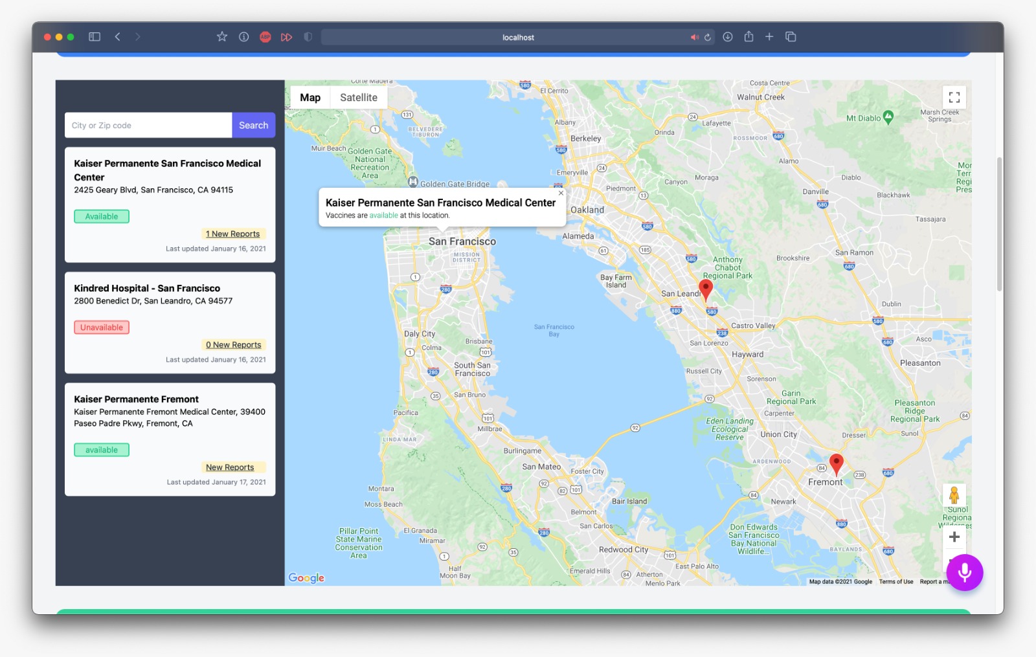Bookmark the page with the star icon
Image resolution: width=1036 pixels, height=657 pixels.
[222, 37]
